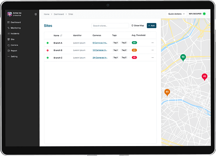This screenshot has height=156, width=216.
Task: Open Monitoring in the sidebar menu
Action: click(x=16, y=28)
